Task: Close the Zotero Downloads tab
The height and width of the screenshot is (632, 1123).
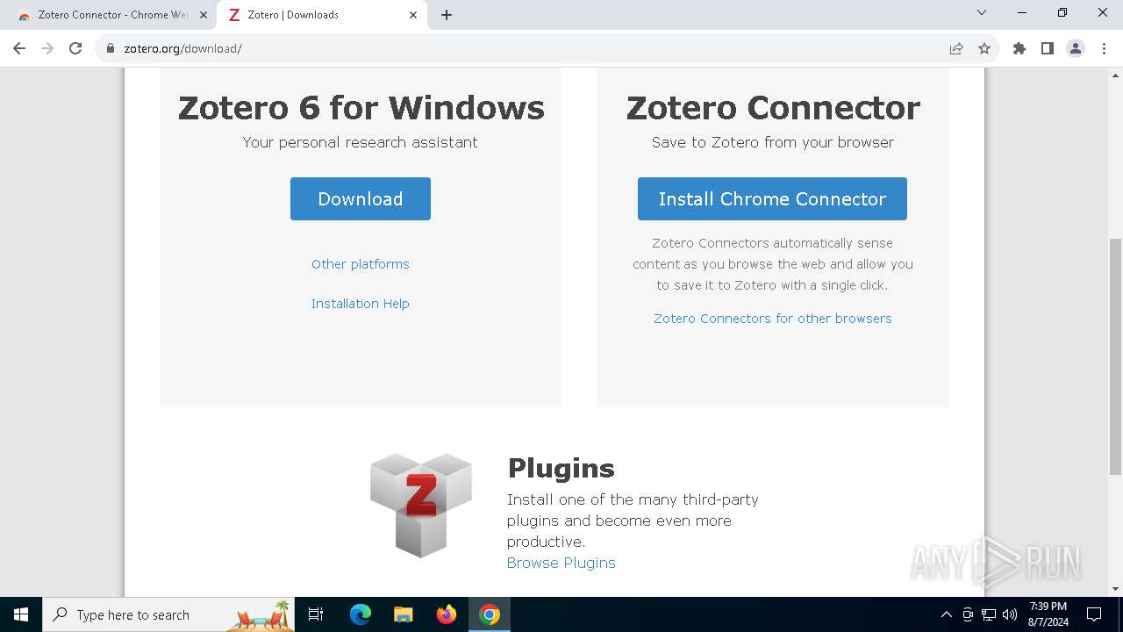Action: 413,15
